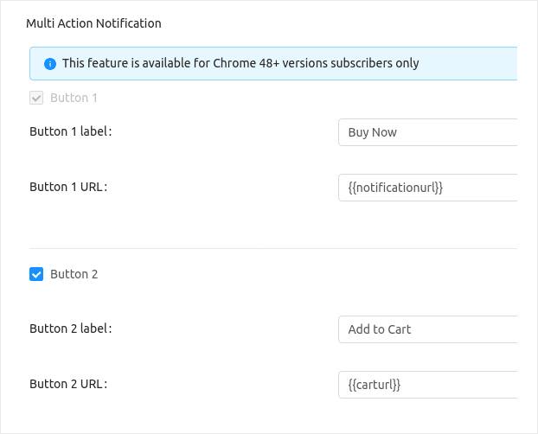Image resolution: width=538 pixels, height=434 pixels.
Task: Click the Chrome 48+ availability notice text
Action: 240,63
